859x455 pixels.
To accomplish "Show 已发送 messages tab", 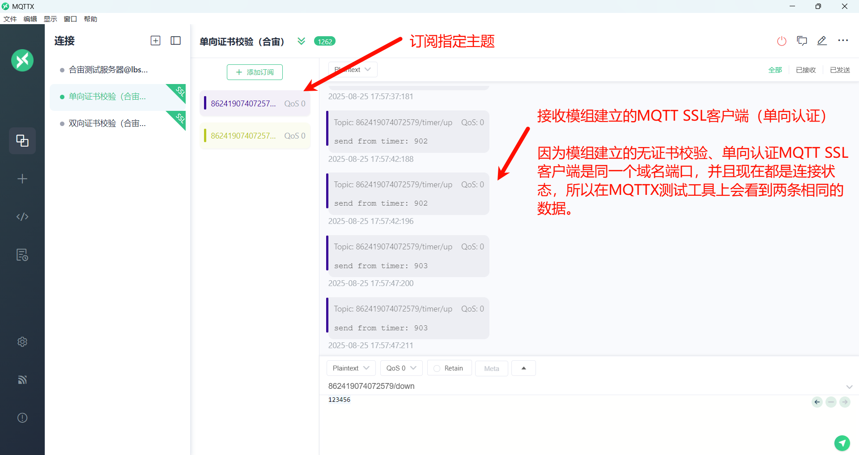I will [840, 70].
